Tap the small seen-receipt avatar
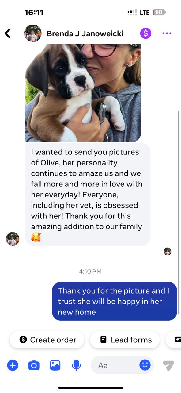This screenshot has height=393, width=181. pyautogui.click(x=168, y=252)
